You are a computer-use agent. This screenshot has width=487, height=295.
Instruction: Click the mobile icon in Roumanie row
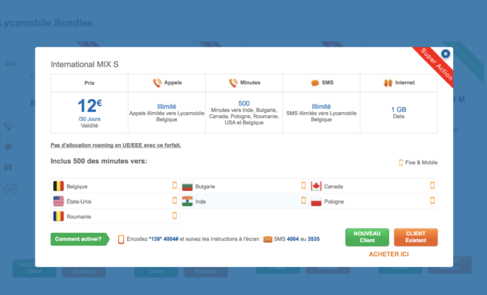tap(175, 215)
